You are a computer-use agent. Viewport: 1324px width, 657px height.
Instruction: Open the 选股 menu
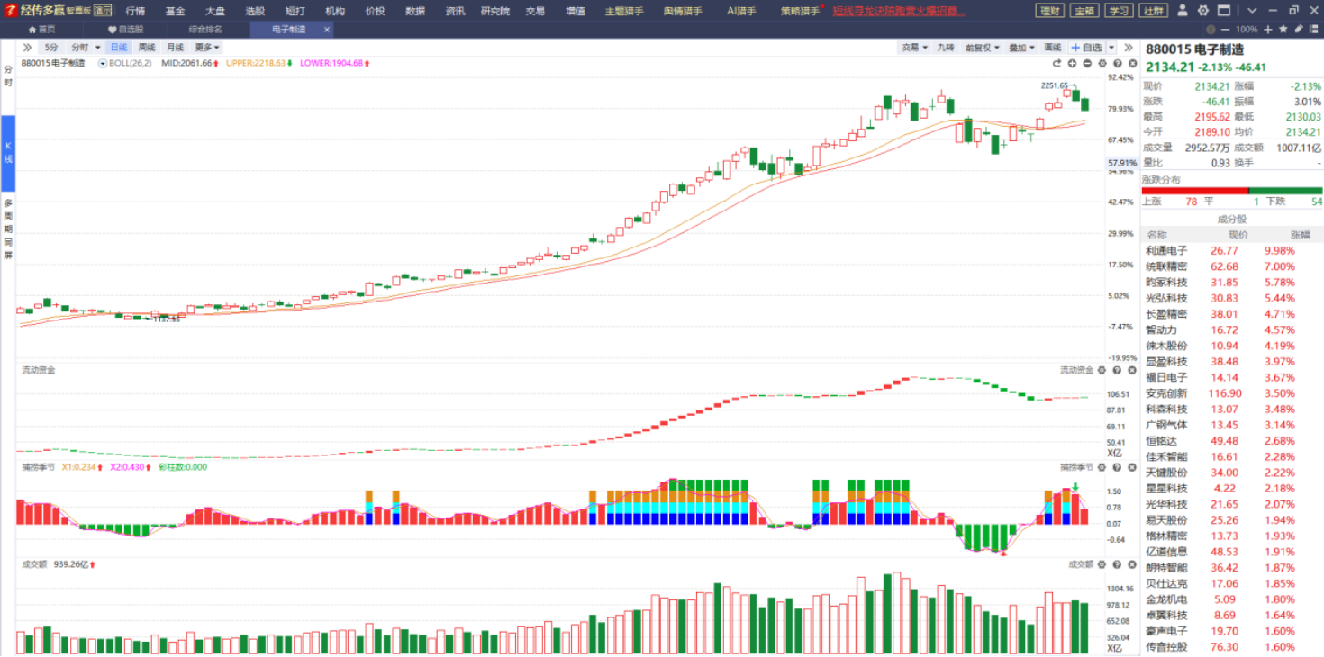coord(255,11)
